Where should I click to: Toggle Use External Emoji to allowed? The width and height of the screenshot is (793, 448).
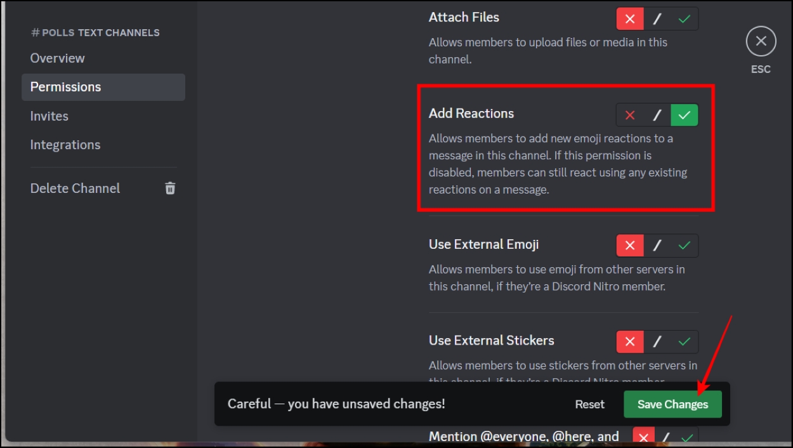[684, 245]
